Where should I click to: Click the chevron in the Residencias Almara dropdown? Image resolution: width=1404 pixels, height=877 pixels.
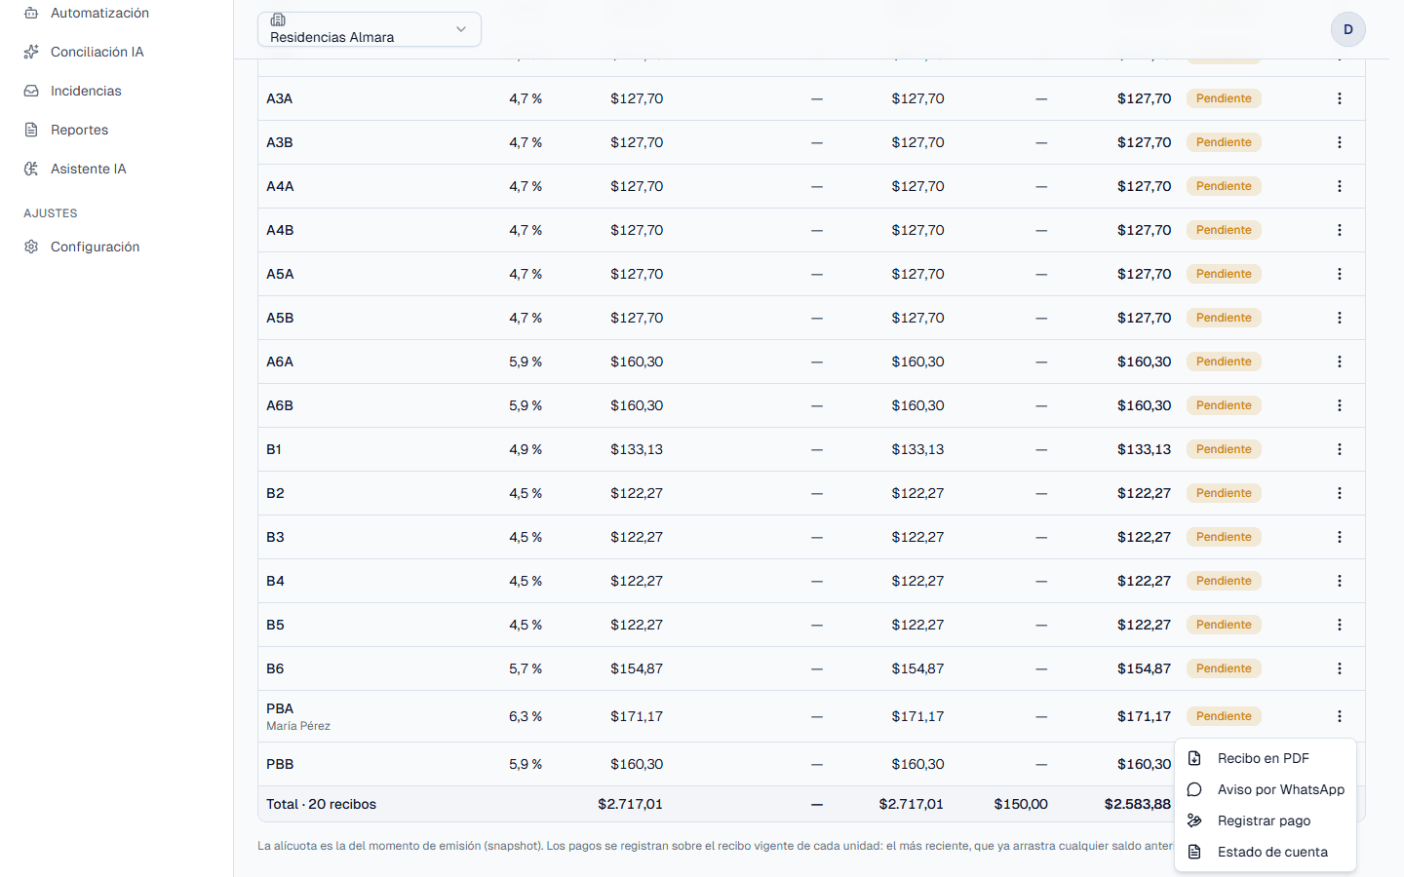[x=461, y=29]
